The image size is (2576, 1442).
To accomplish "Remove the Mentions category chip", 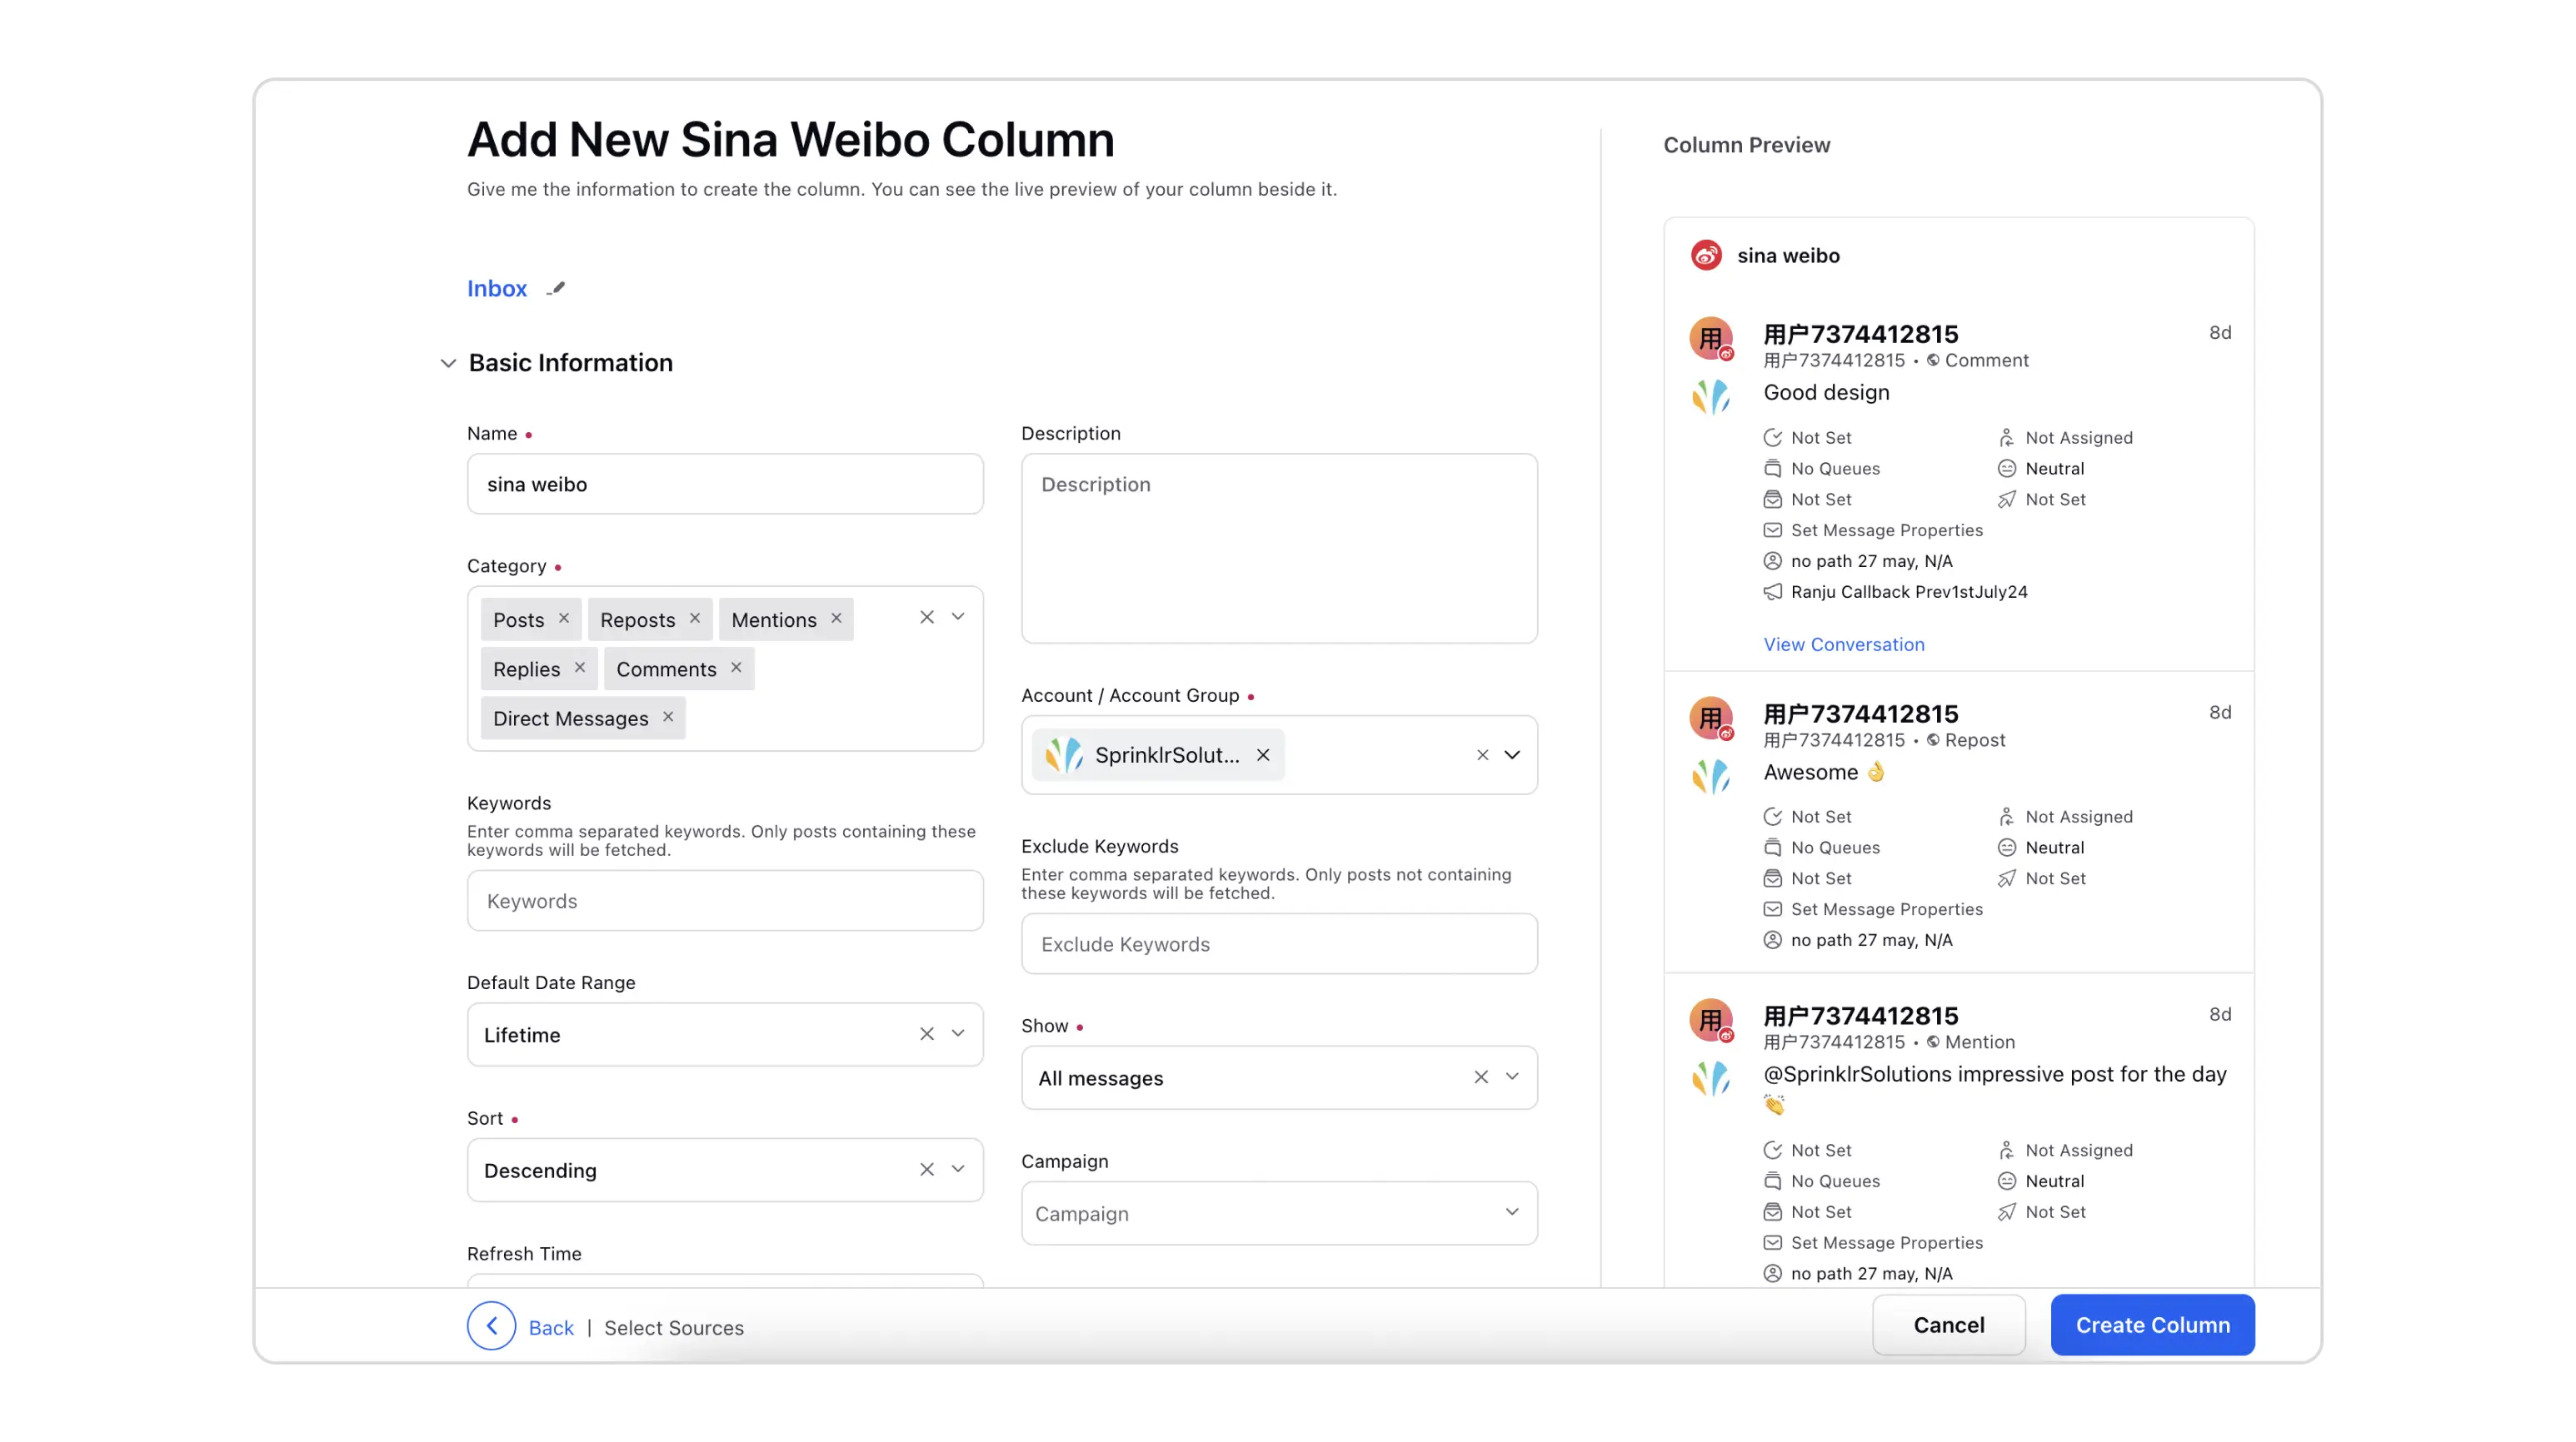I will (x=836, y=619).
